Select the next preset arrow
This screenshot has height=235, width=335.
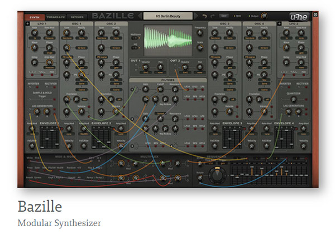[x=195, y=16]
